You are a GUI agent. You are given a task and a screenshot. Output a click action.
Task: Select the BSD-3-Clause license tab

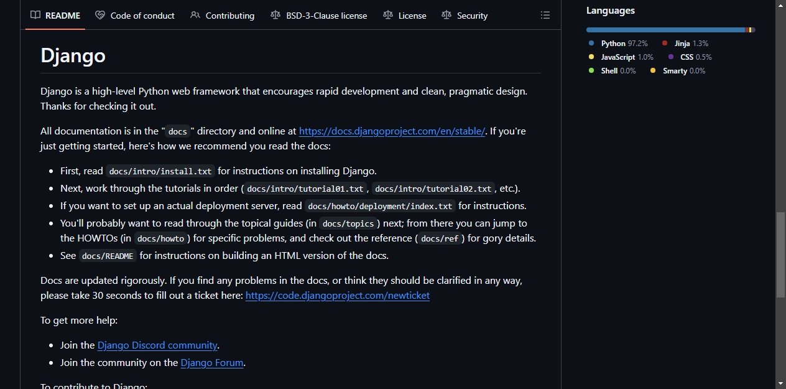point(319,16)
